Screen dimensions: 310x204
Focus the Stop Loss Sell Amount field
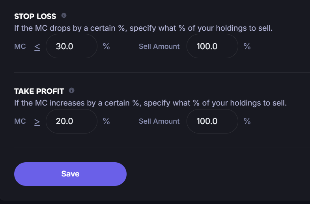click(x=212, y=46)
